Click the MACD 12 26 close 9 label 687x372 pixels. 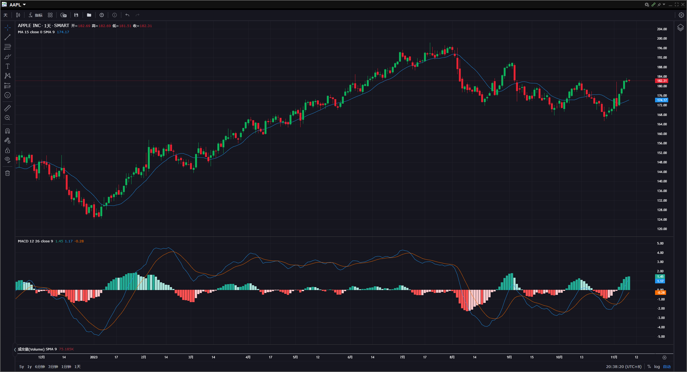click(x=35, y=241)
